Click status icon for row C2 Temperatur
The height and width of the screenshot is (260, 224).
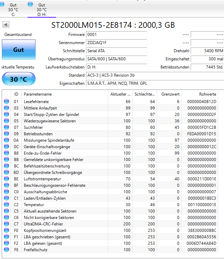pyautogui.click(x=6, y=204)
